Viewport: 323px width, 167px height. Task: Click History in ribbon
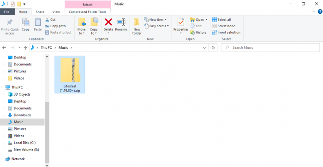(x=198, y=33)
